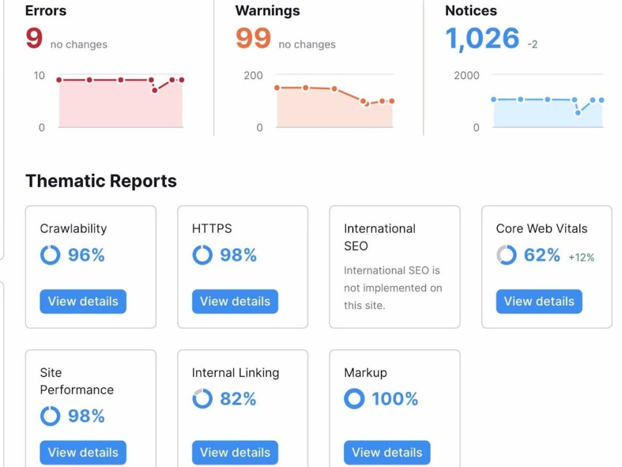Click the Core Web Vitals 62% donut icon
The image size is (622, 467).
click(x=506, y=255)
